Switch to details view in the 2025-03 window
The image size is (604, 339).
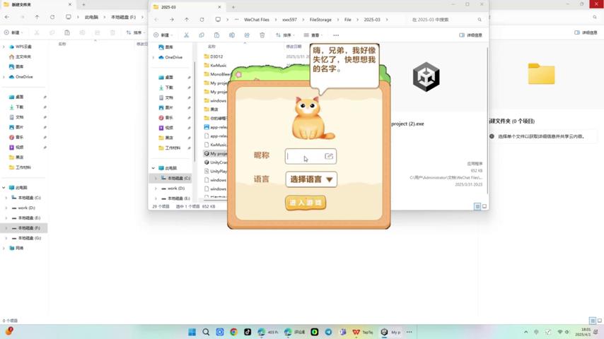pos(477,207)
